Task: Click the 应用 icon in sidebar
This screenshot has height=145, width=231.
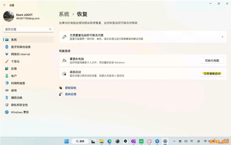Action: point(7,69)
